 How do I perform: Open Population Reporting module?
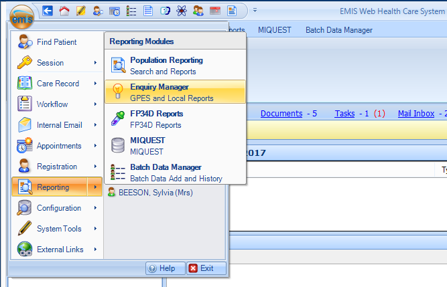tap(176, 66)
